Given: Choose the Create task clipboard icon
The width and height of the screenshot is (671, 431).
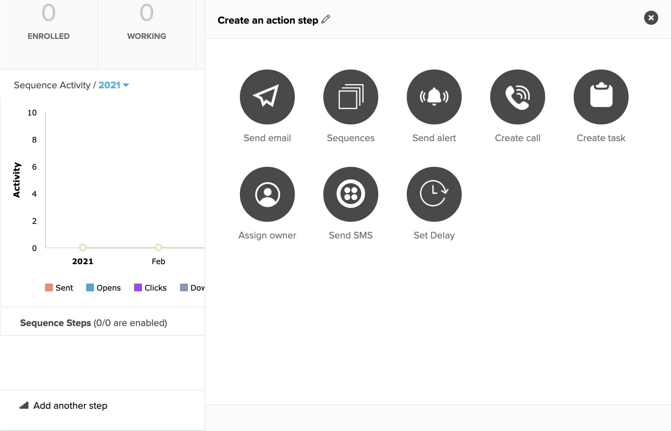Looking at the screenshot, I should [x=601, y=97].
